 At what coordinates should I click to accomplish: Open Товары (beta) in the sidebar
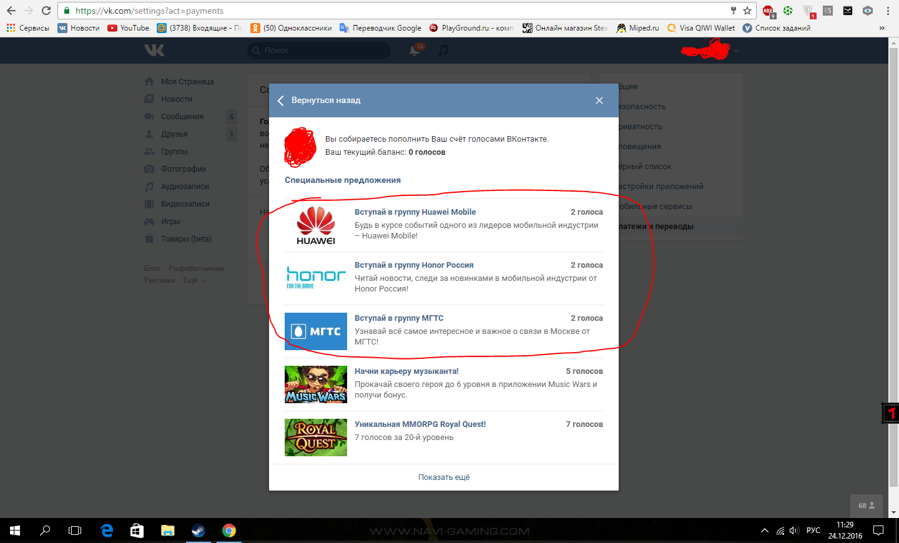[x=186, y=239]
